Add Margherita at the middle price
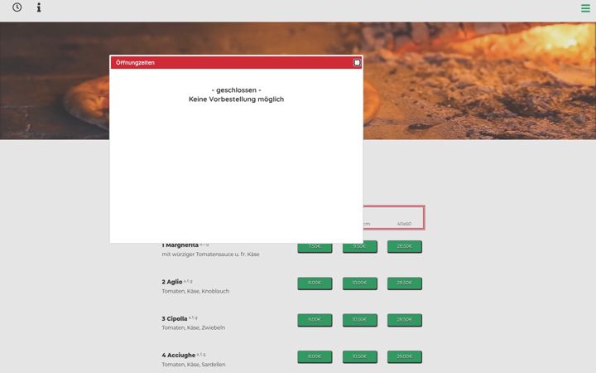596x373 pixels. click(x=359, y=247)
